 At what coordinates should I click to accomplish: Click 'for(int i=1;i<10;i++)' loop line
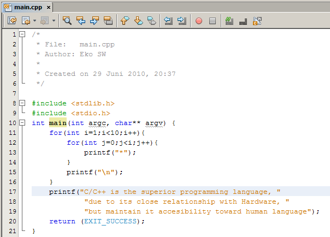(97, 133)
